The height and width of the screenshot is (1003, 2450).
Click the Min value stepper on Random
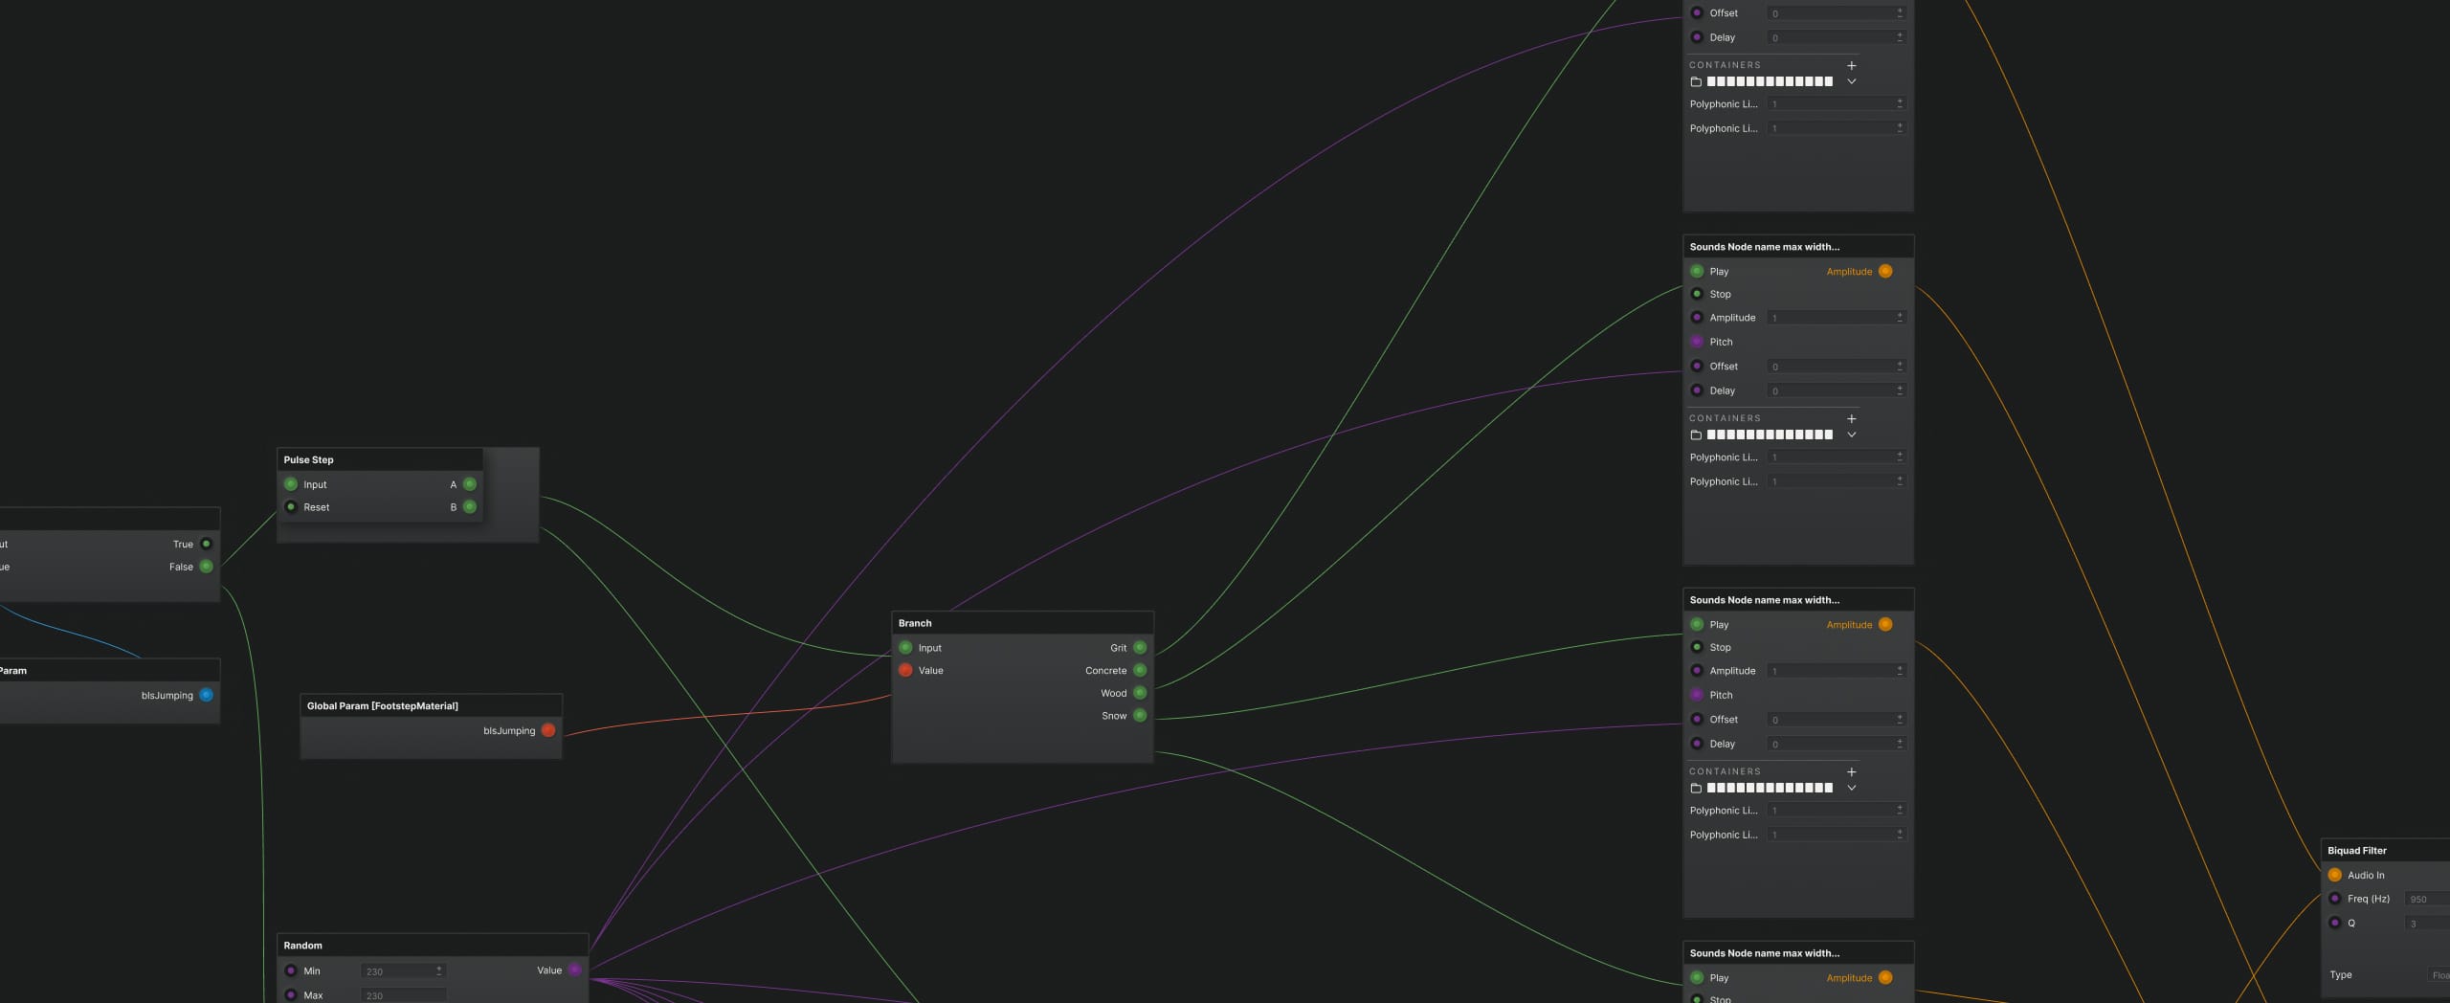[439, 970]
